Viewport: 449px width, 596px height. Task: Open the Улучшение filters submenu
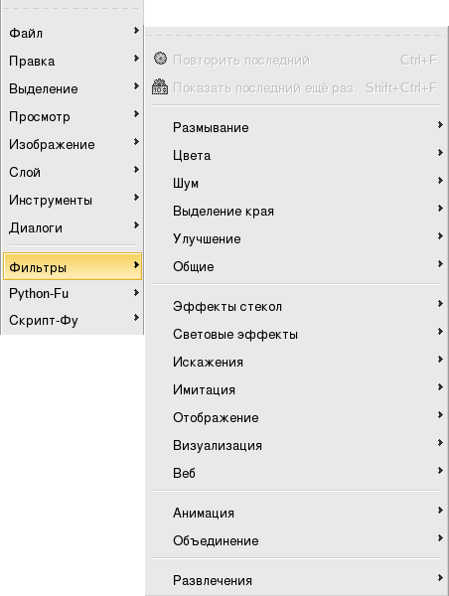pyautogui.click(x=296, y=238)
